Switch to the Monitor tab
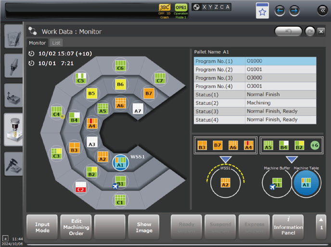331x247 pixels. pos(38,43)
